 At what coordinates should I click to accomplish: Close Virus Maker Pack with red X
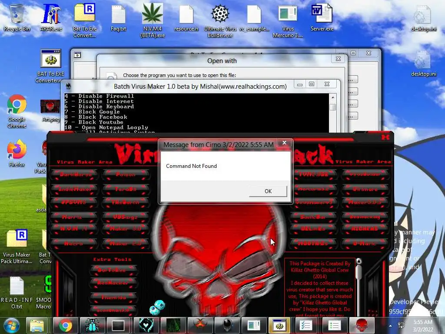click(x=385, y=137)
